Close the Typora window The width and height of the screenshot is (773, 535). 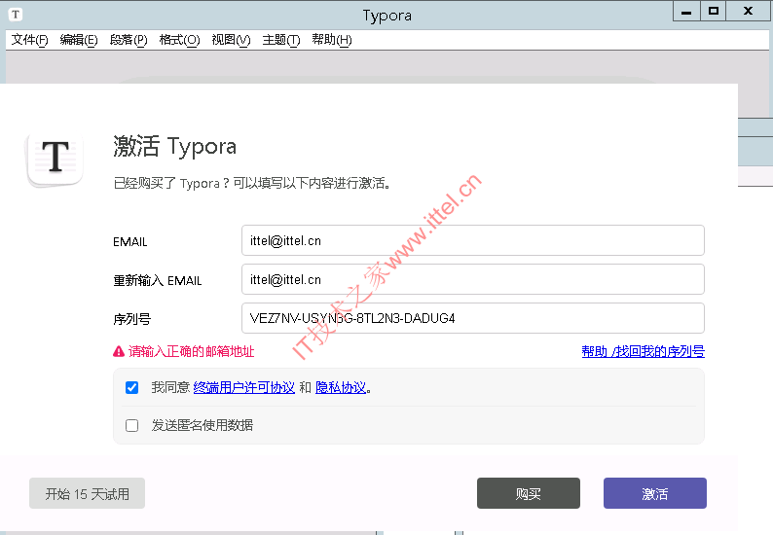point(748,12)
